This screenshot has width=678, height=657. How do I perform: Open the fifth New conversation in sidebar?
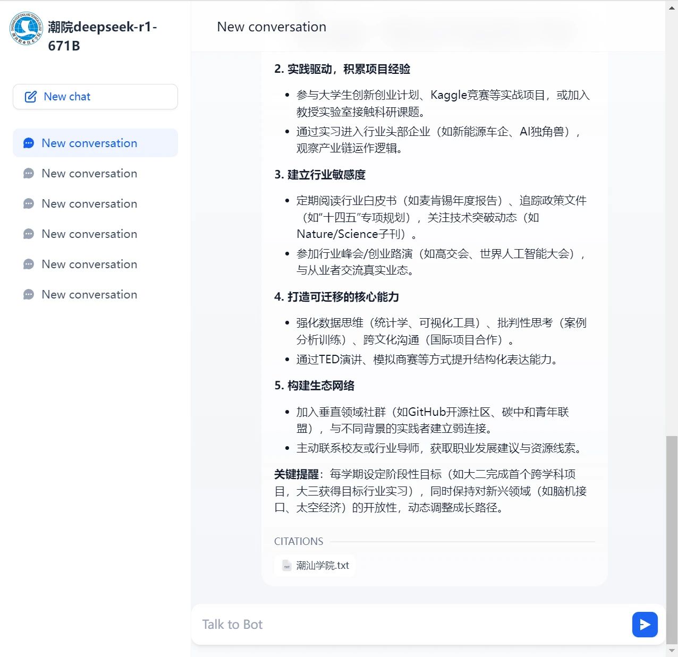pos(89,264)
